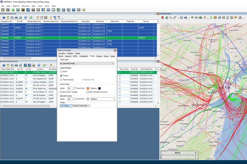
Task: Open the Track Color 'By Operation Mode' dropdown
Action: 87,64
